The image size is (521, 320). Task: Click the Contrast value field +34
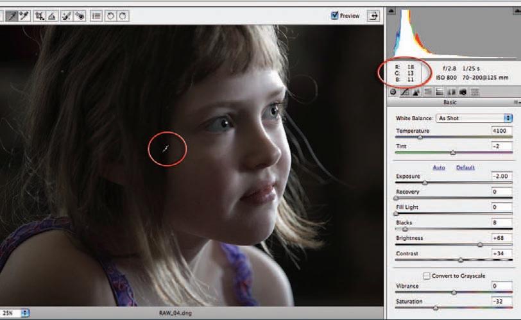501,253
